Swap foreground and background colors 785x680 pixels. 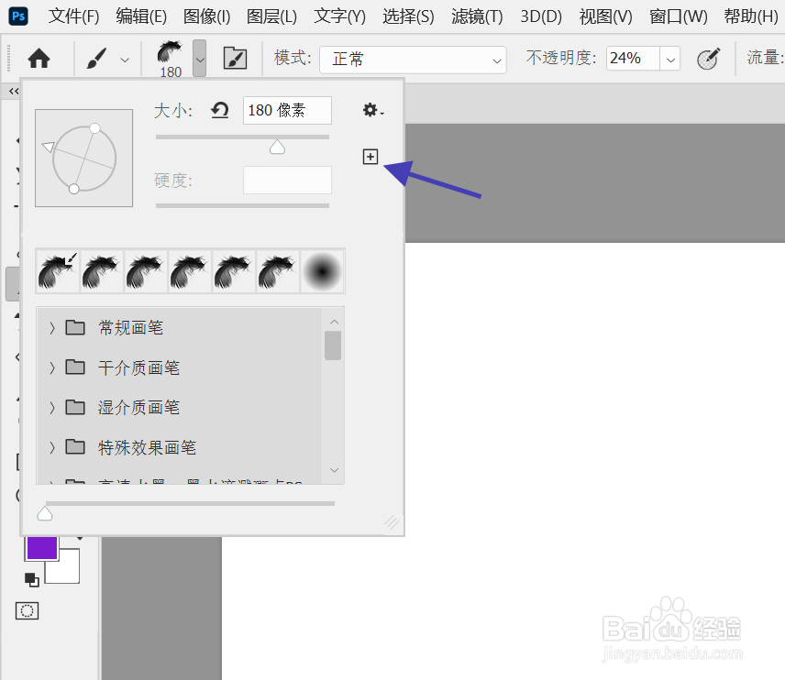pos(80,538)
